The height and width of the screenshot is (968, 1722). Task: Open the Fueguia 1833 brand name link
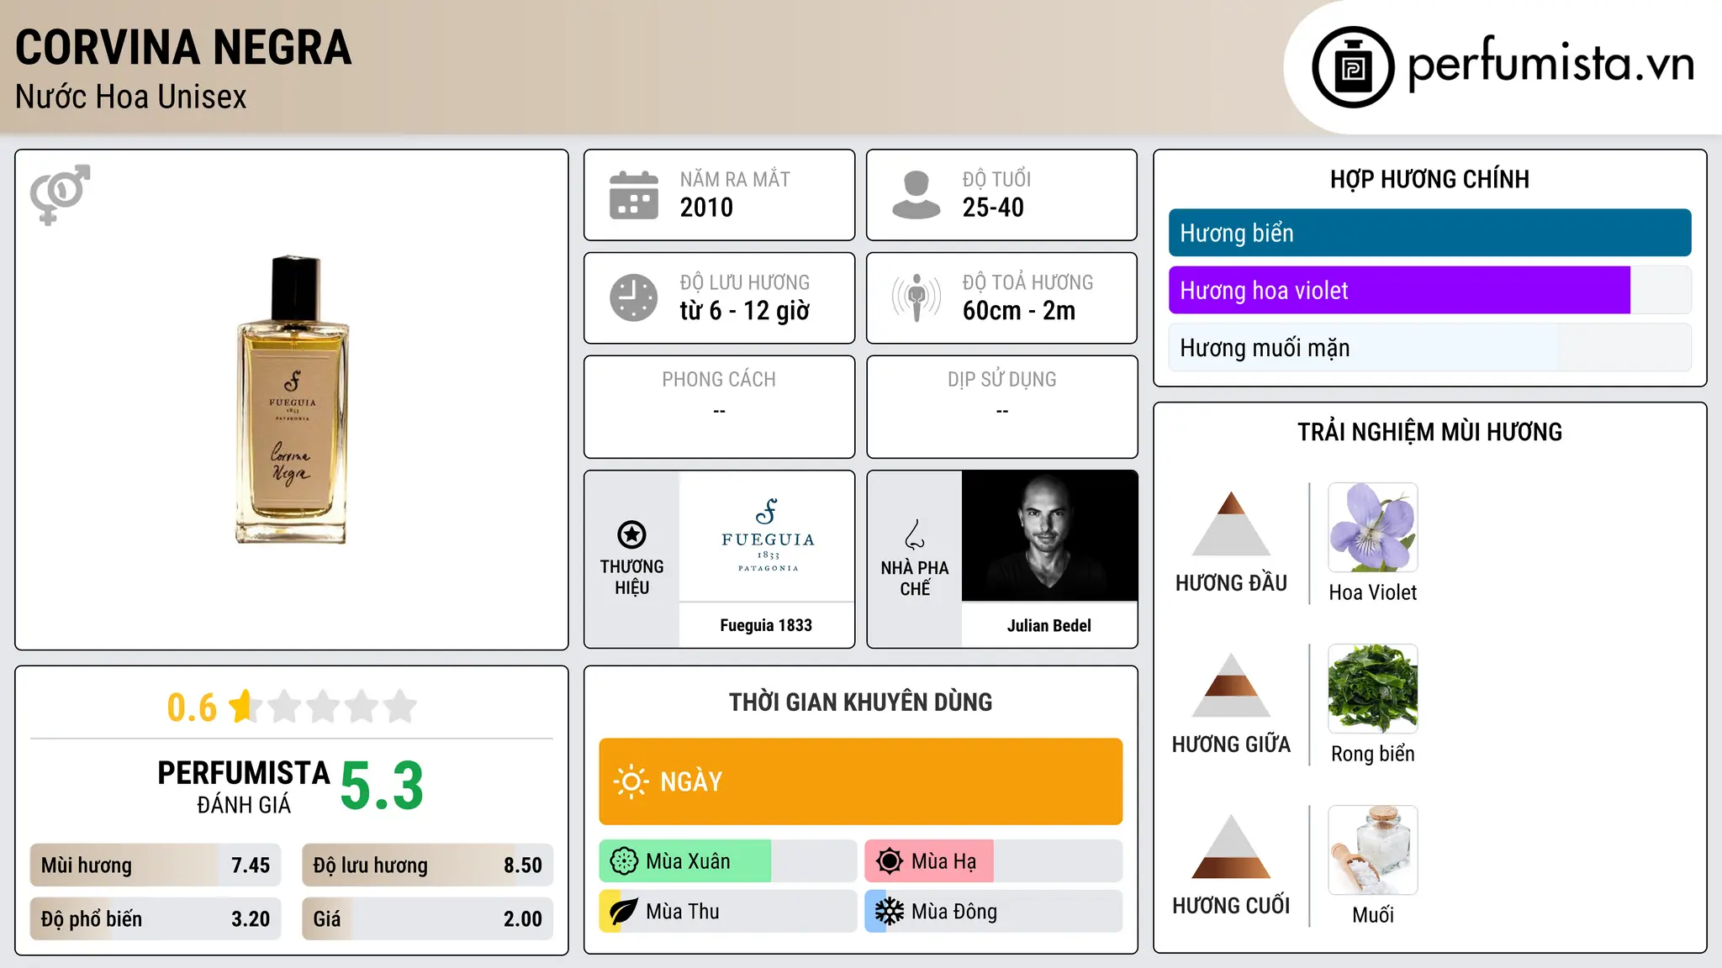tap(766, 625)
